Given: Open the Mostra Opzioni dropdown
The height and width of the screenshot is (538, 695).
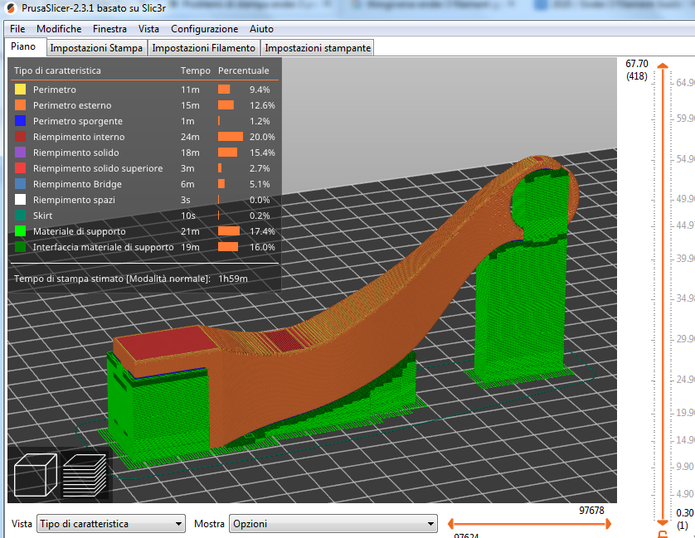Looking at the screenshot, I should click(333, 524).
